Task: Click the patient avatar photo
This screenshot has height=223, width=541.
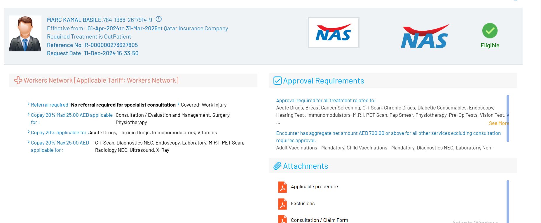Action: pyautogui.click(x=25, y=34)
